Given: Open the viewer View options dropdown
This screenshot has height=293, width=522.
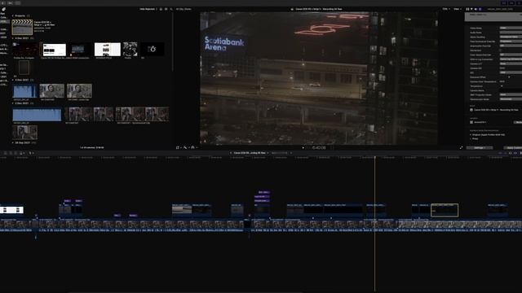Looking at the screenshot, I should 457,9.
